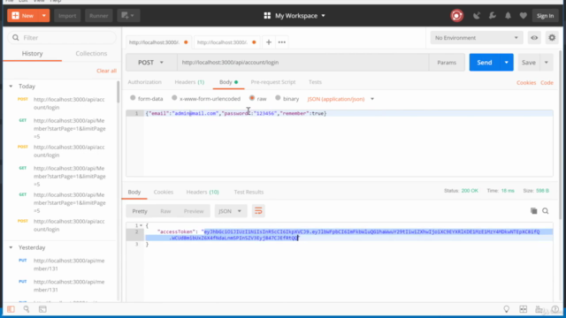Open the Runner
The width and height of the screenshot is (566, 318).
[x=98, y=16]
